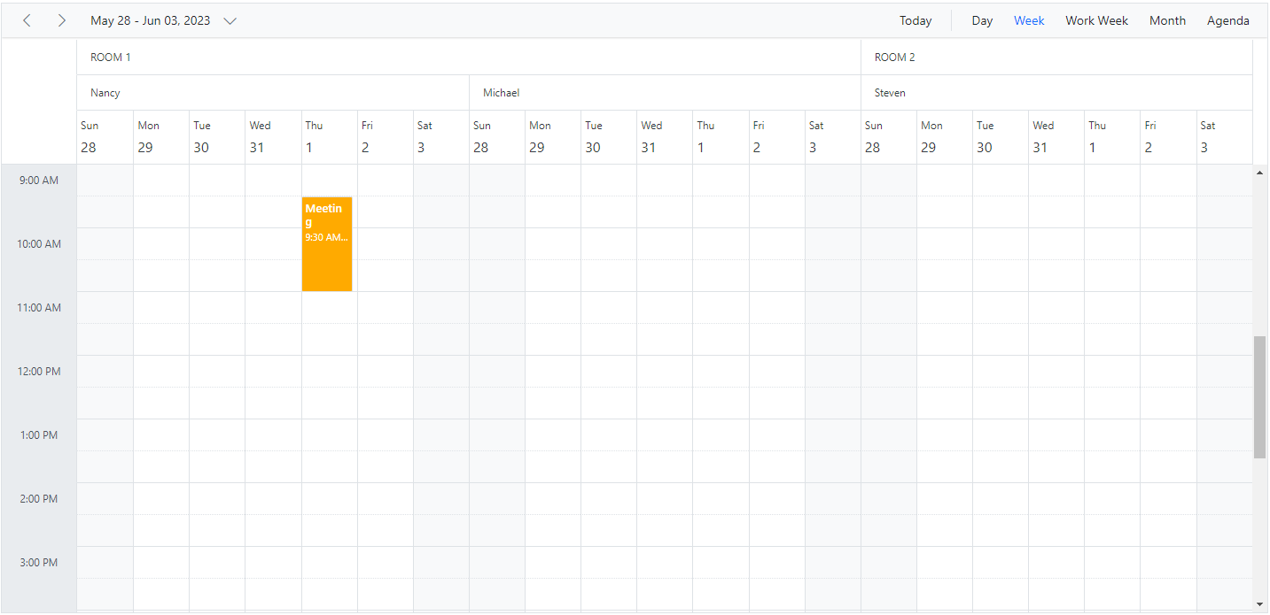Select Fri 2 under Nancy
The width and height of the screenshot is (1270, 615).
386,137
